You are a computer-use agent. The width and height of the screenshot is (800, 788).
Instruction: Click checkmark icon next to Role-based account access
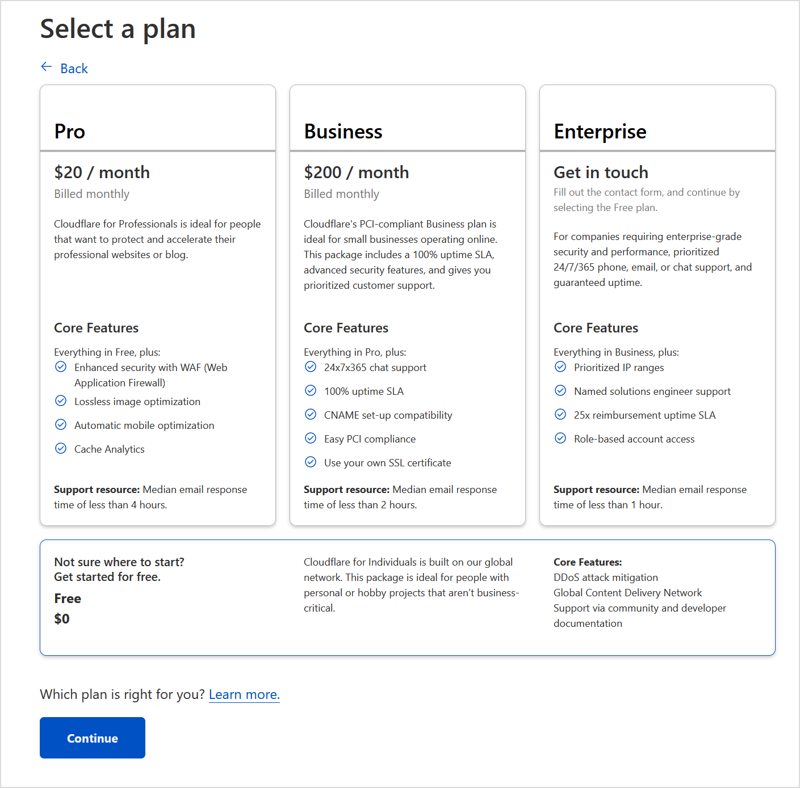(560, 438)
